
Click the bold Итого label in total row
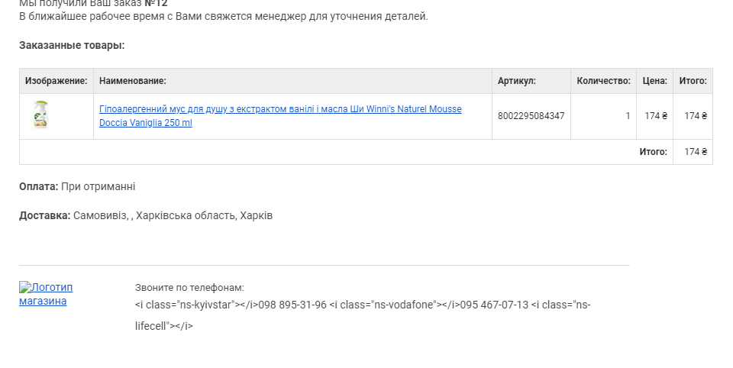coord(653,152)
